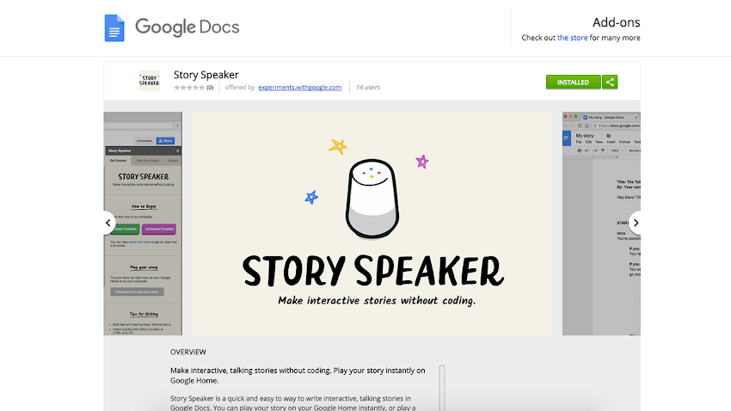Click the '(0)' rating count
Viewport: 731px width, 411px height.
tap(210, 88)
